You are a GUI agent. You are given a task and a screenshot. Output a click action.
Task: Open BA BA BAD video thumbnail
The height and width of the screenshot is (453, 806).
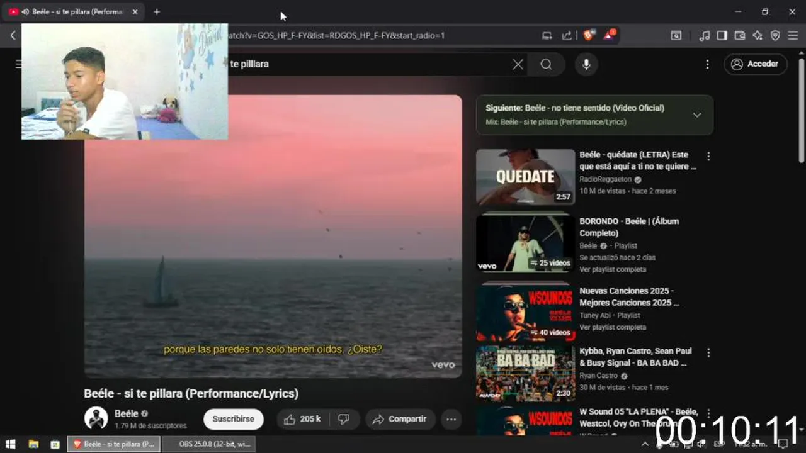(525, 374)
